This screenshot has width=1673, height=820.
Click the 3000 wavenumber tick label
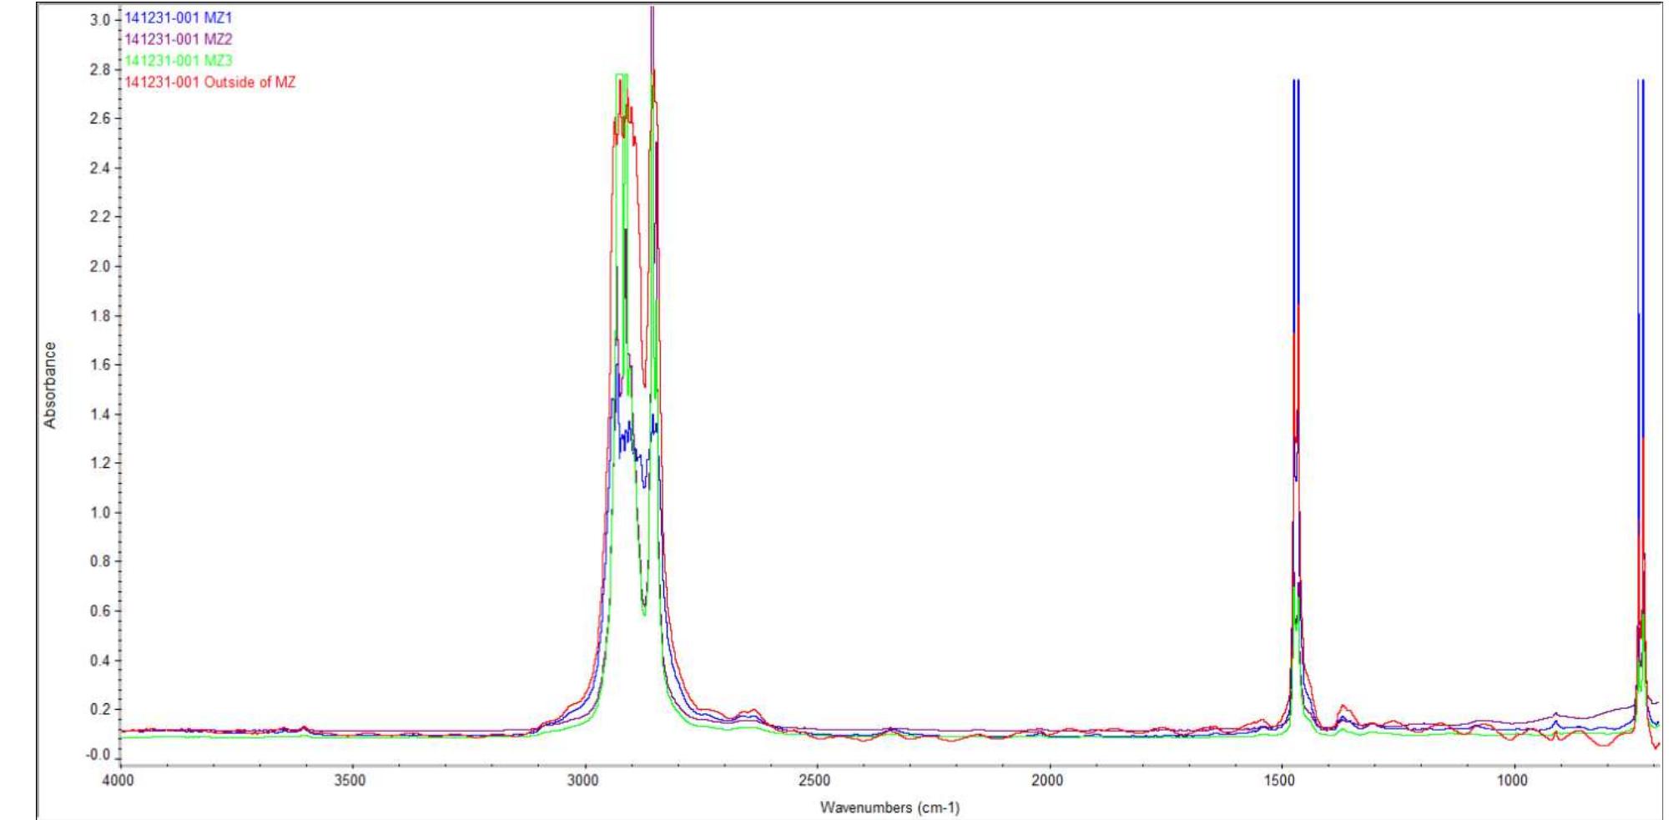pos(582,781)
